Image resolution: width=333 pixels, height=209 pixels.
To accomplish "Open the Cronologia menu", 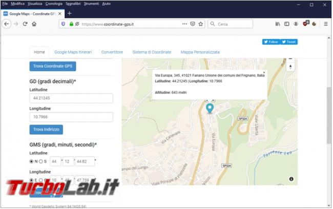I will click(54, 4).
